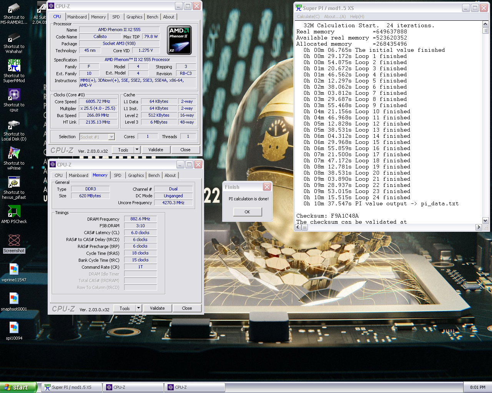Open About...(A) menu in Super PI

335,17
